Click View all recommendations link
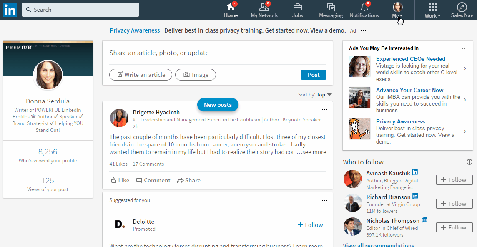Image resolution: width=477 pixels, height=247 pixels. coord(379,245)
